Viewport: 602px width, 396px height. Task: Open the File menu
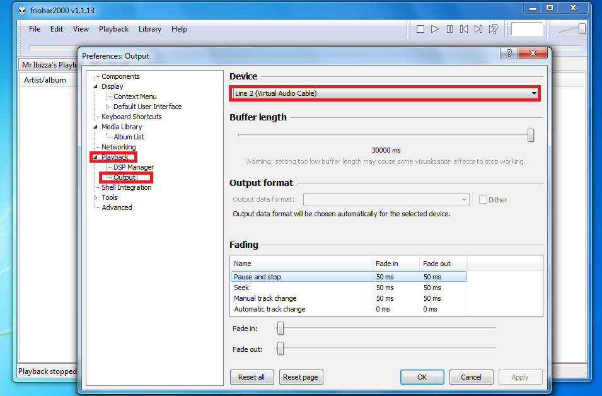pyautogui.click(x=35, y=29)
